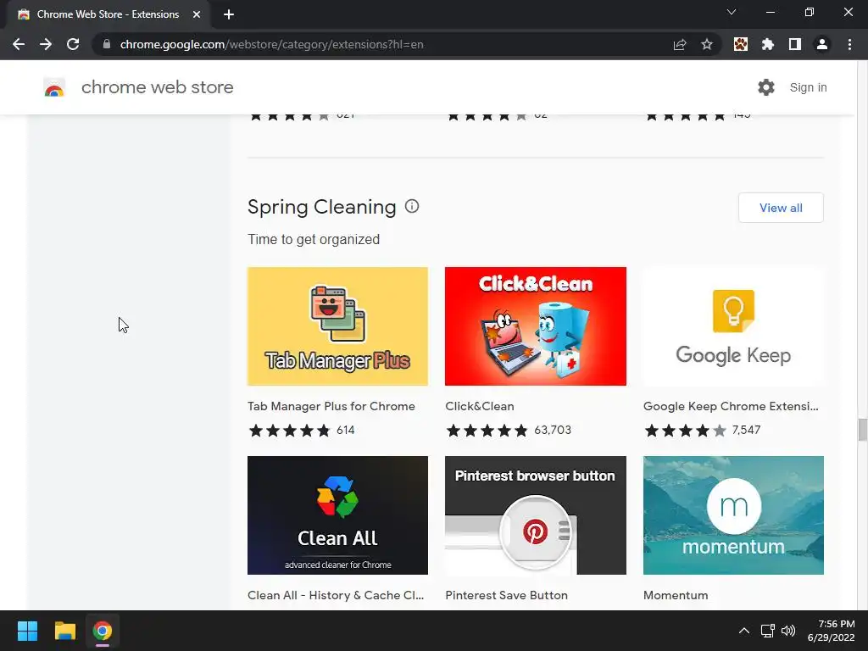Image resolution: width=868 pixels, height=651 pixels.
Task: Open the clock and date panel
Action: pos(831,631)
